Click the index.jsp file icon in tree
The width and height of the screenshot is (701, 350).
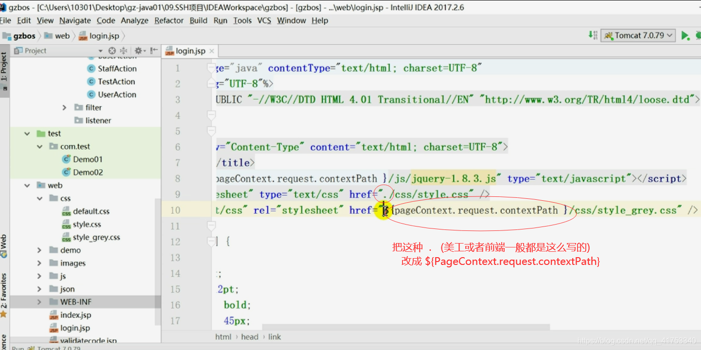point(53,315)
